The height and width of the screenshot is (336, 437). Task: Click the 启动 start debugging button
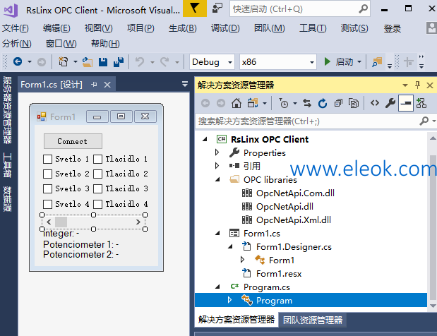[x=340, y=62]
